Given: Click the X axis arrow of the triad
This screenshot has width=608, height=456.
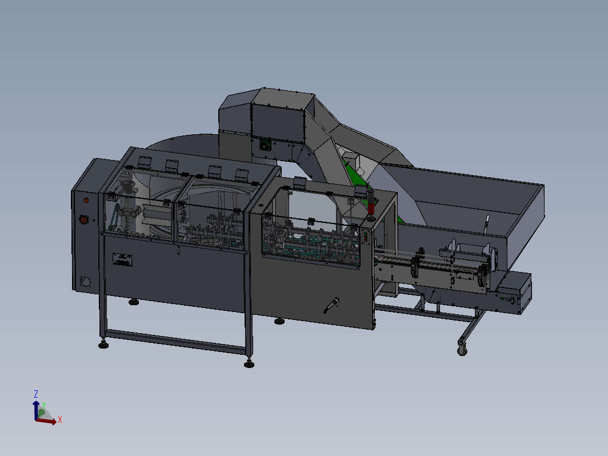Looking at the screenshot, I should [46, 422].
